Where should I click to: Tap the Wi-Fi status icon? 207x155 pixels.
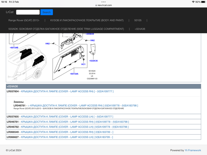(193, 2)
